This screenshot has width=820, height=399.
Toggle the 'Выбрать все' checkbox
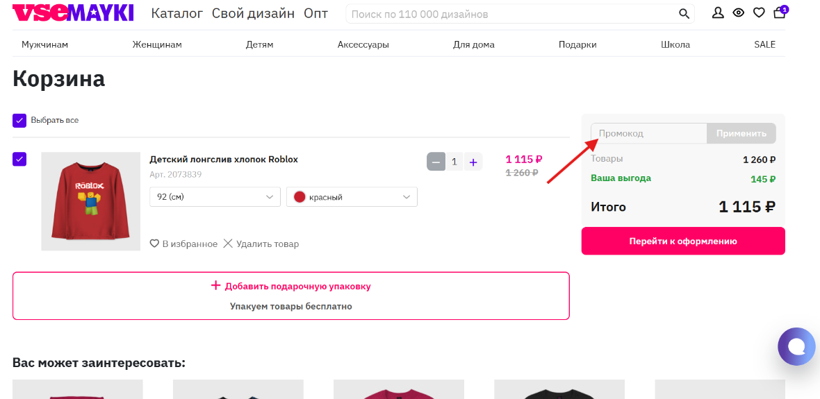[x=19, y=121]
